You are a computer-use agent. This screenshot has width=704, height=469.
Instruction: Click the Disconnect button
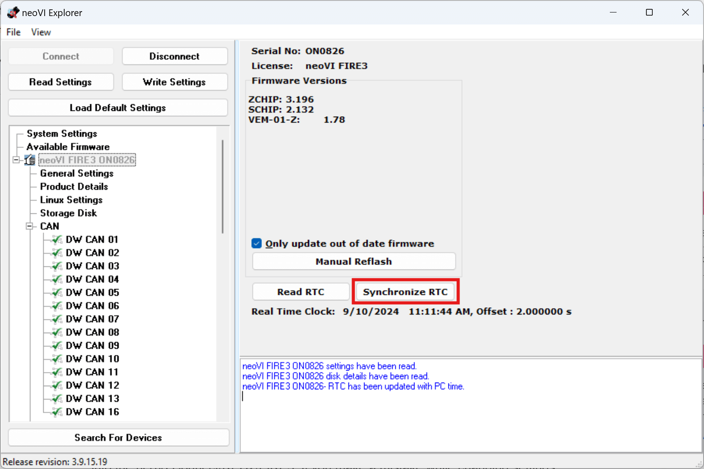click(174, 56)
